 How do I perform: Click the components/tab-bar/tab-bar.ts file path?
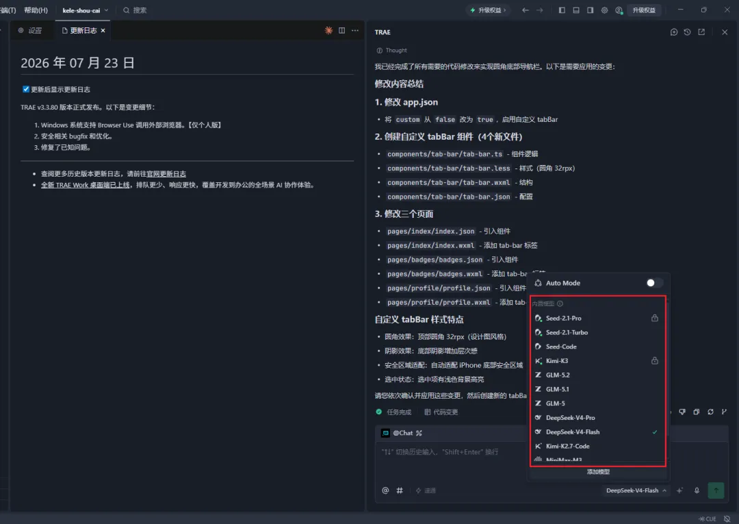coord(445,154)
